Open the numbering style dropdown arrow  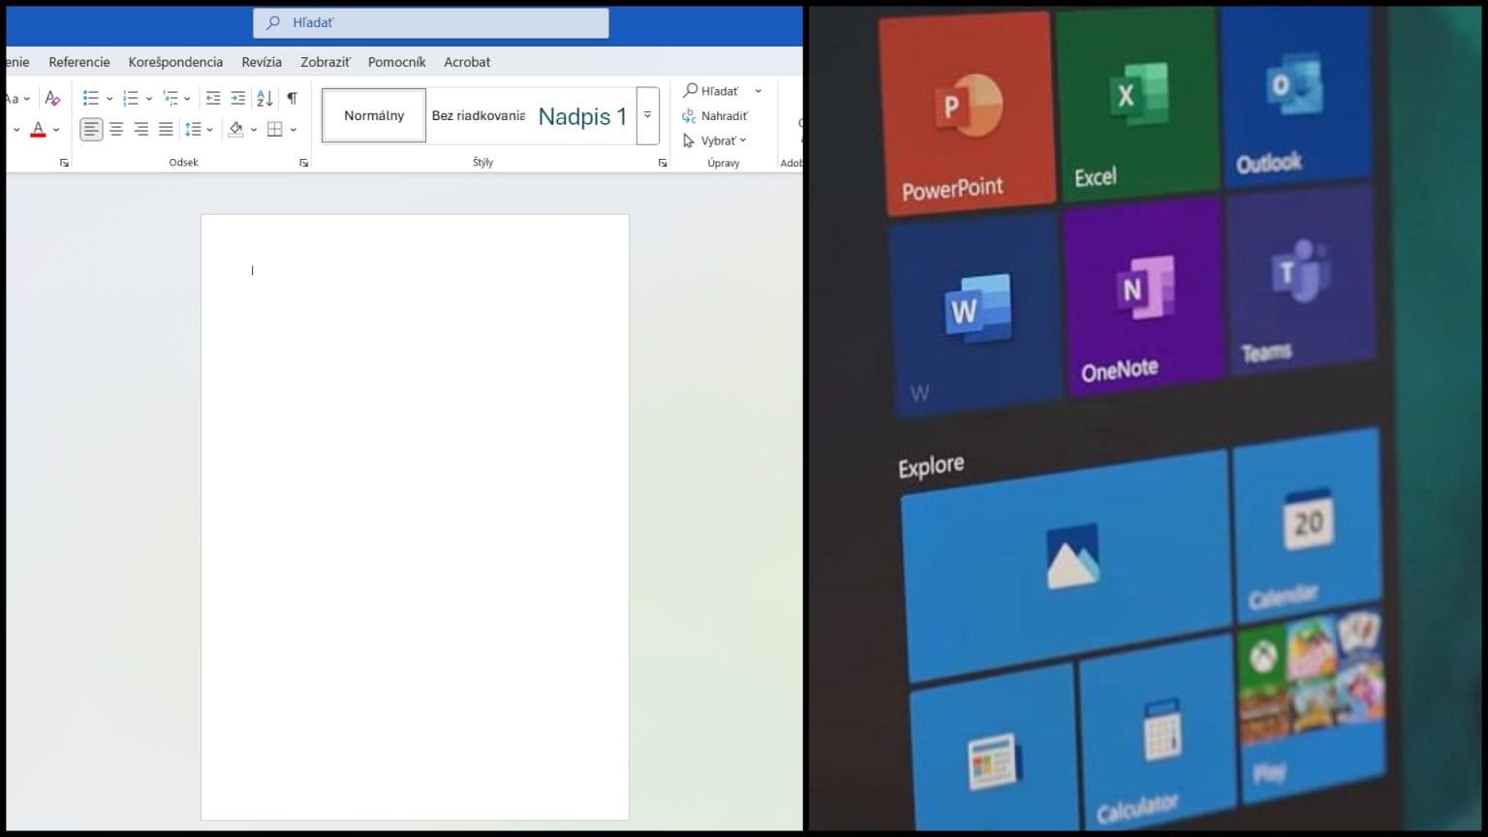(149, 99)
